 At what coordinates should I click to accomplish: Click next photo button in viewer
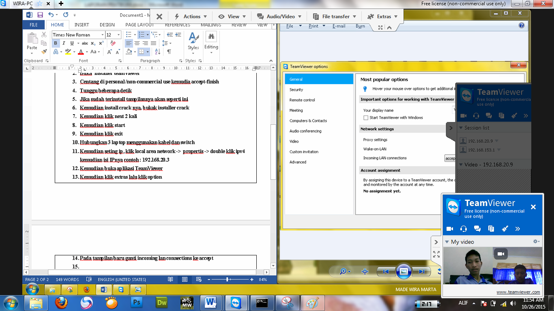422,272
